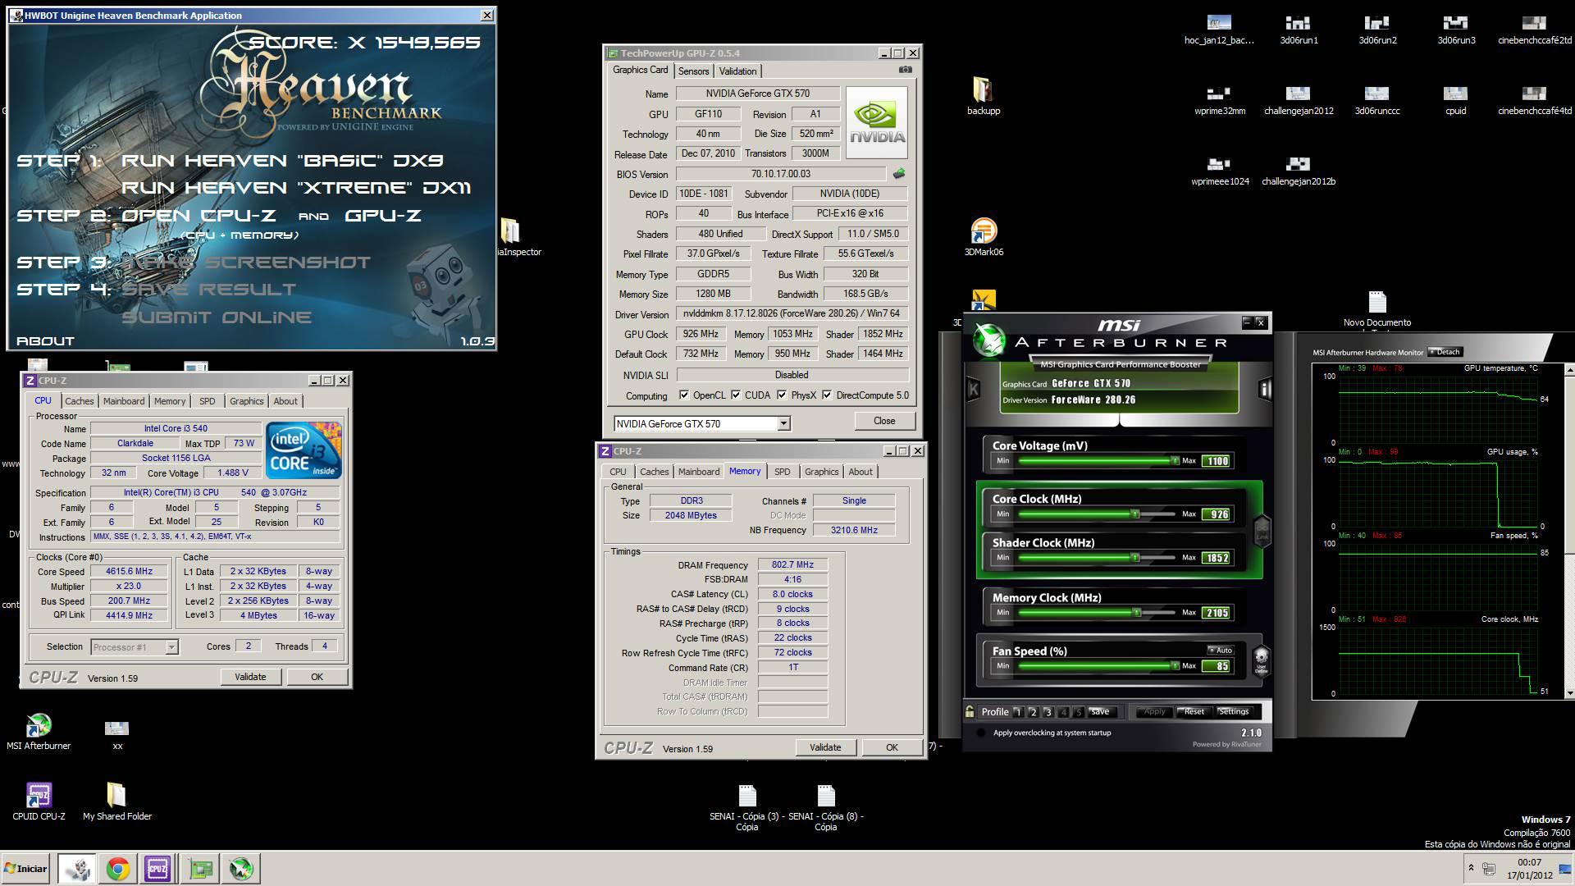Click Detach on Hardware Monitor

(1445, 352)
